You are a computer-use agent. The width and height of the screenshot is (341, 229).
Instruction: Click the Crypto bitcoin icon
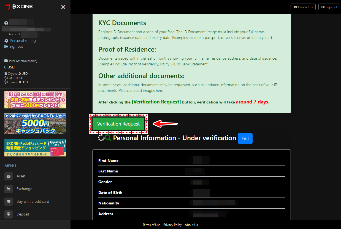click(x=6, y=74)
